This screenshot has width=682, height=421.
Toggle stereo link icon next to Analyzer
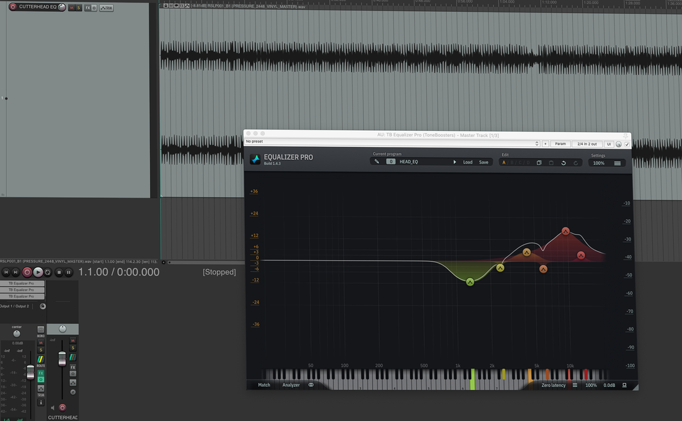point(311,385)
